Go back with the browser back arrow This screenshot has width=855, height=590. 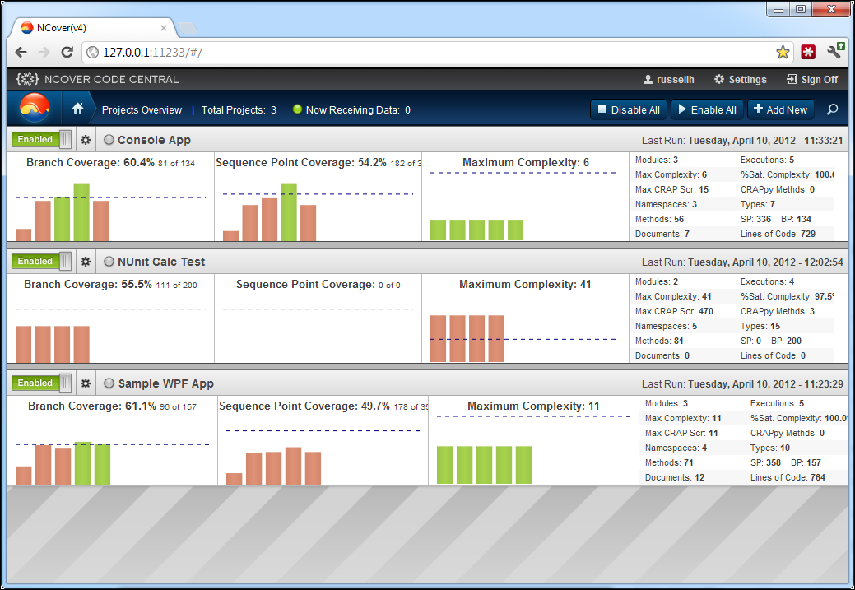pyautogui.click(x=21, y=53)
